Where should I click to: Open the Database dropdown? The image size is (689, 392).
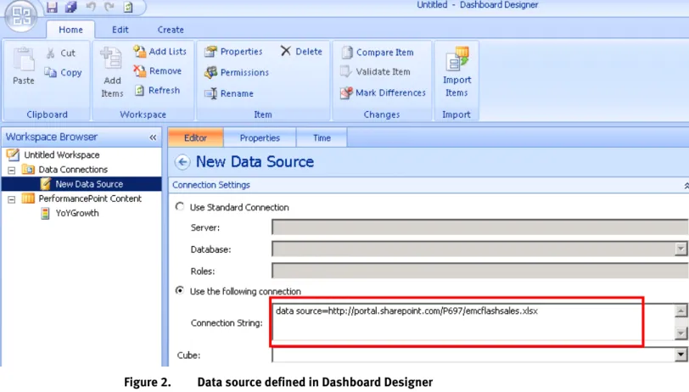(x=681, y=249)
